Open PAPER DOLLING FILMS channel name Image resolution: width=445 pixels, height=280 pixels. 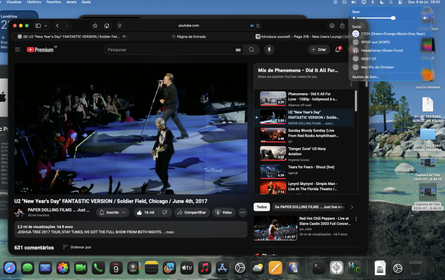58,210
